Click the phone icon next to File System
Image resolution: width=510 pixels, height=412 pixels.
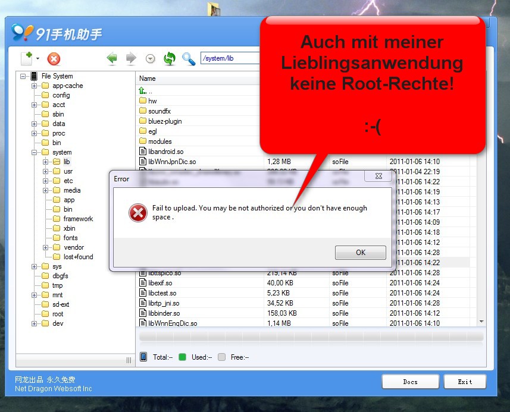[34, 76]
